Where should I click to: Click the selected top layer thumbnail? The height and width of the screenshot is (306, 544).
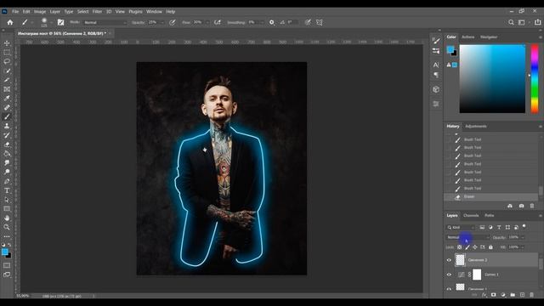(460, 260)
